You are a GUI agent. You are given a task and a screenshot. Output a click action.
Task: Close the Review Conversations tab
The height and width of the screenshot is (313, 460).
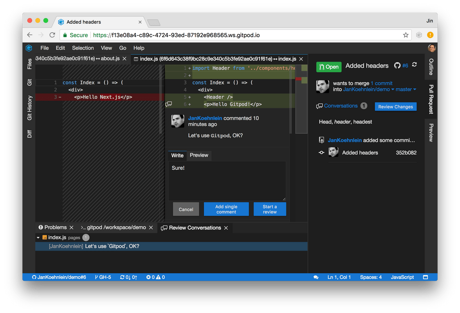click(x=226, y=228)
